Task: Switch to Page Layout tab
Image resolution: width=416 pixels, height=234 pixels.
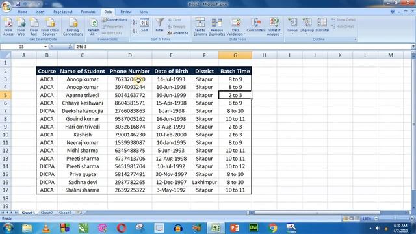Action: [63, 12]
